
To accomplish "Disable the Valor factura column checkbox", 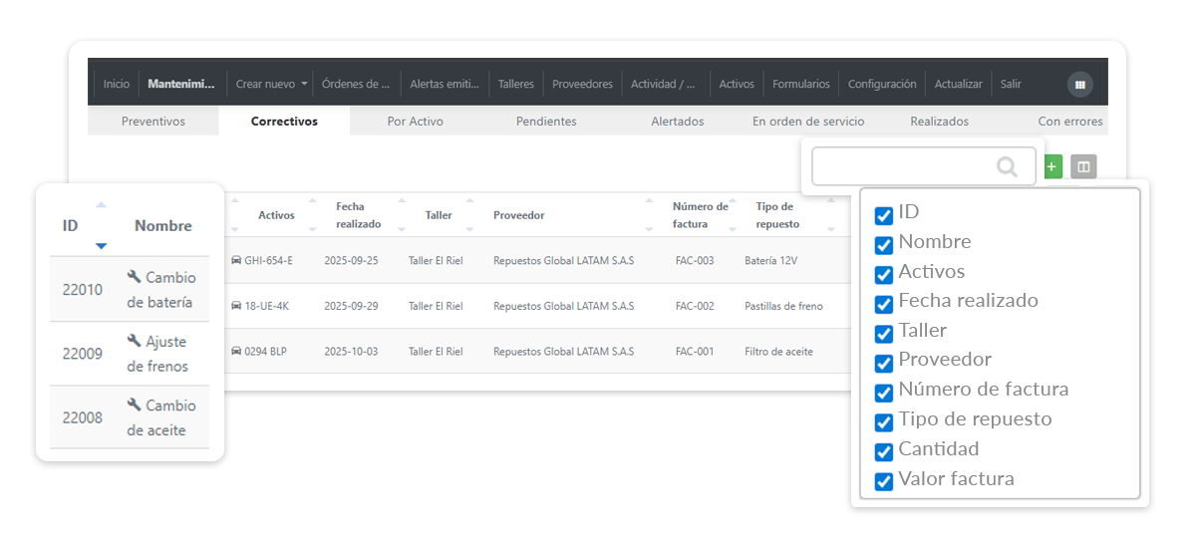I will pos(883,482).
